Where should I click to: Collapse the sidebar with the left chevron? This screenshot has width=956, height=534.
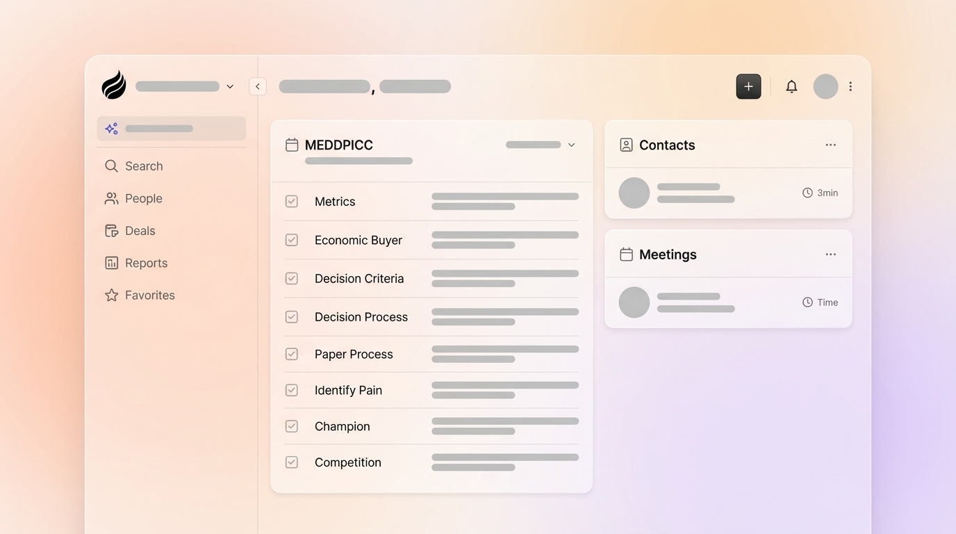pos(258,86)
